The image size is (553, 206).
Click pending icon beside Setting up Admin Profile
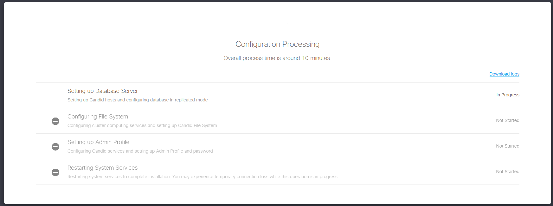click(55, 147)
